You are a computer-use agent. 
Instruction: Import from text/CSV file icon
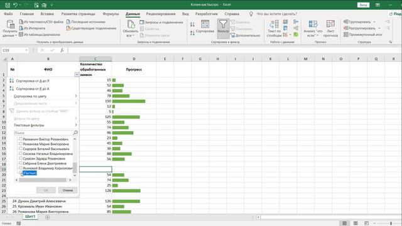point(21,22)
